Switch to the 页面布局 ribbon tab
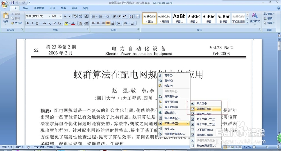 point(39,8)
